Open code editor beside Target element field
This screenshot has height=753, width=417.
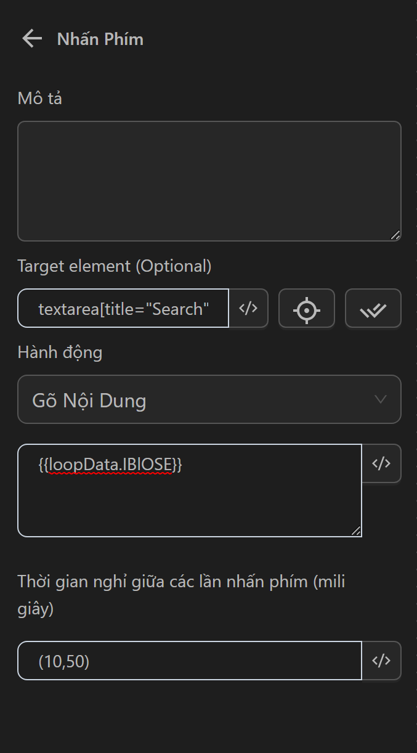click(x=248, y=308)
